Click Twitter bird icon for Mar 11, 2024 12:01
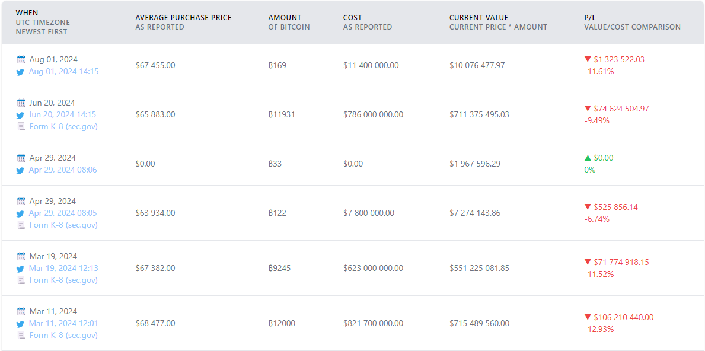 [x=20, y=324]
